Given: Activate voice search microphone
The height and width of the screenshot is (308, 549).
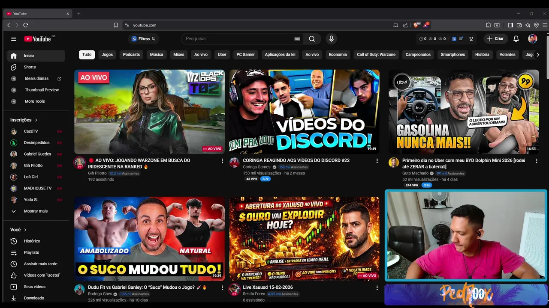Looking at the screenshot, I should 331,39.
